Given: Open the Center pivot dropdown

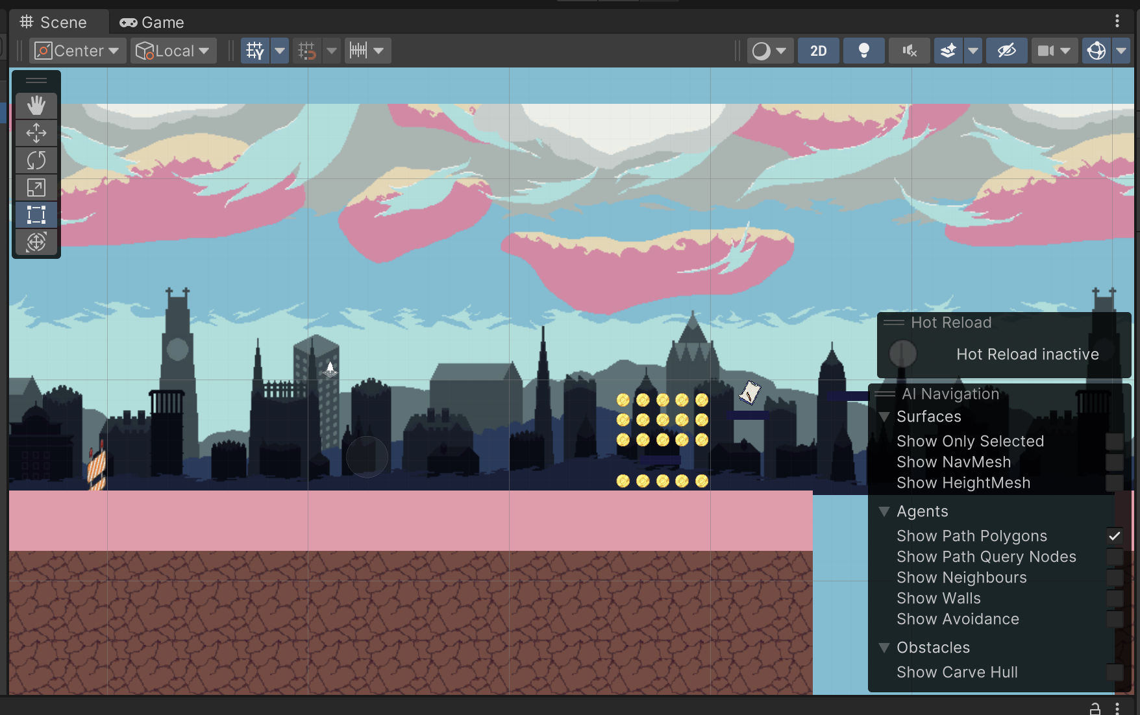Looking at the screenshot, I should click(77, 51).
